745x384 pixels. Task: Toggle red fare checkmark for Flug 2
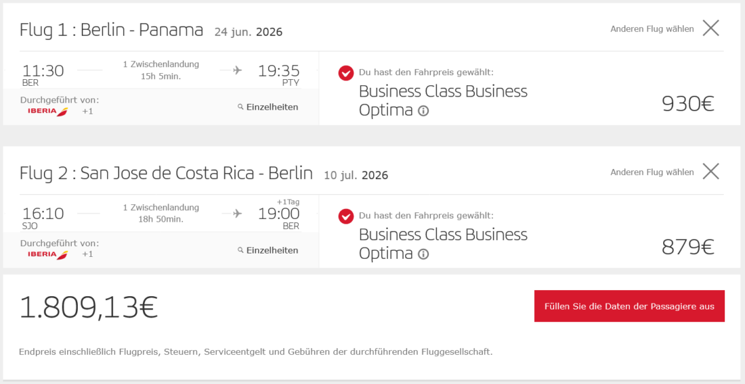point(346,216)
